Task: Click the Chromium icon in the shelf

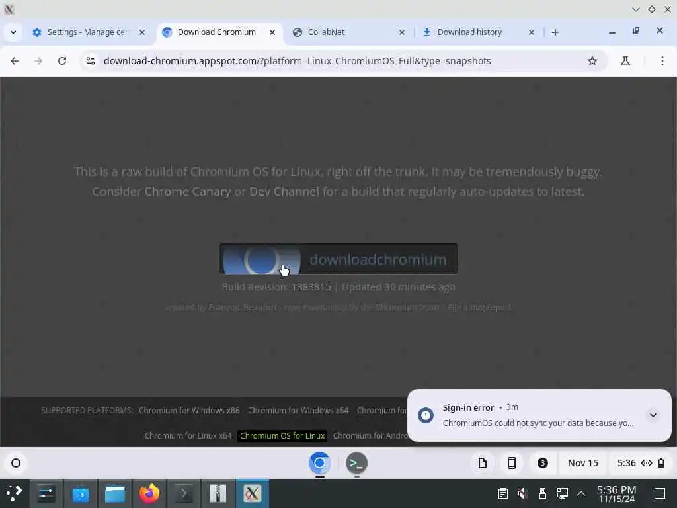Action: [x=319, y=463]
